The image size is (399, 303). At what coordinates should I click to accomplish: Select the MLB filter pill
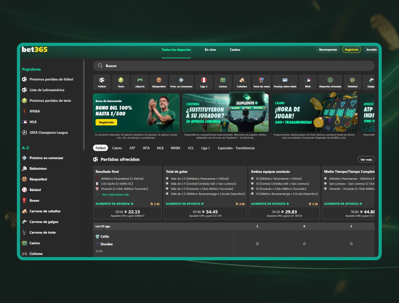point(160,148)
